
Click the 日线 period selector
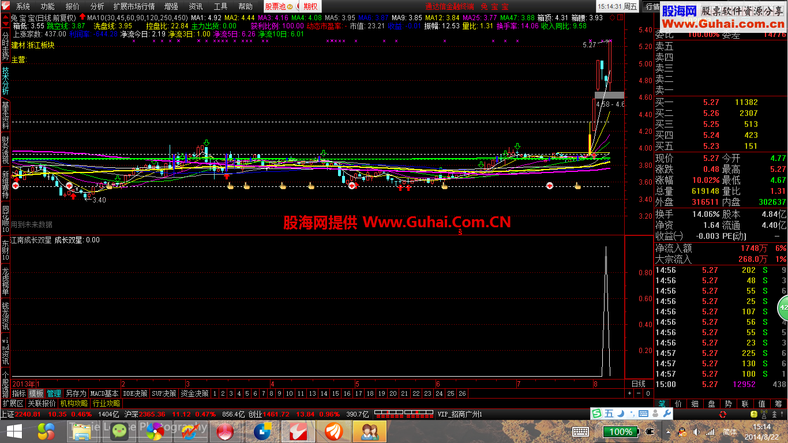click(x=639, y=384)
